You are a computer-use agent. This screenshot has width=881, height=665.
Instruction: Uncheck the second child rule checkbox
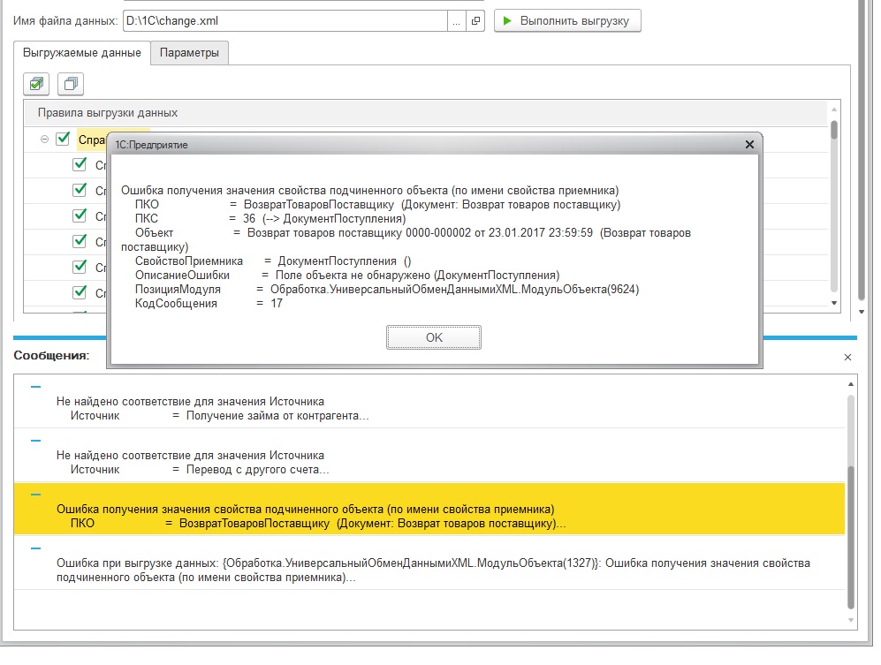pyautogui.click(x=80, y=190)
